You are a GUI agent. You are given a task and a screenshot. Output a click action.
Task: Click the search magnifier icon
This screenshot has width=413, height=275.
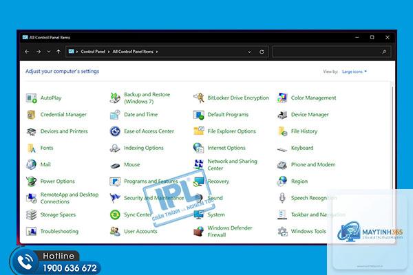point(384,52)
